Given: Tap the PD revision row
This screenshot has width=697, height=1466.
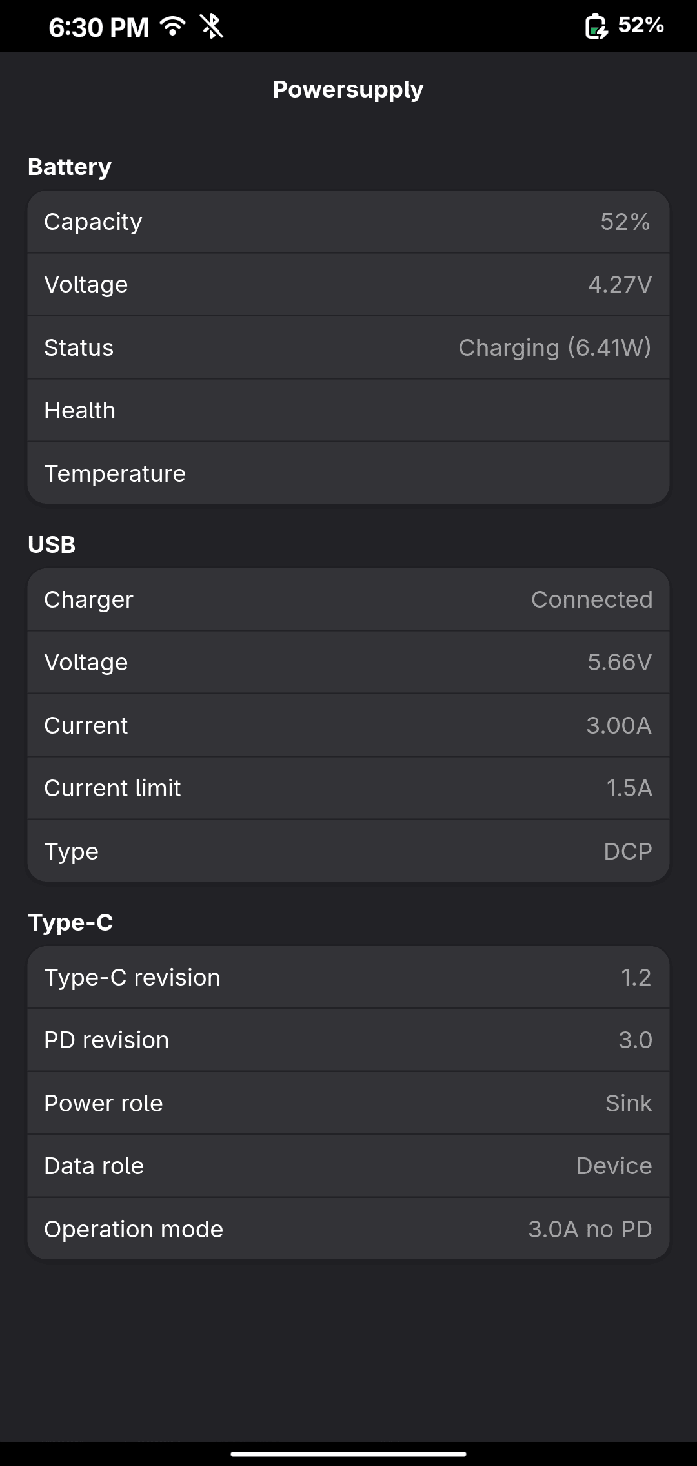Looking at the screenshot, I should (348, 1040).
